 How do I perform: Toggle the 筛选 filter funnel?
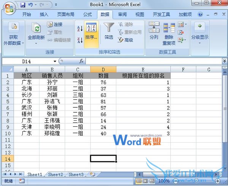pyautogui.click(x=109, y=31)
